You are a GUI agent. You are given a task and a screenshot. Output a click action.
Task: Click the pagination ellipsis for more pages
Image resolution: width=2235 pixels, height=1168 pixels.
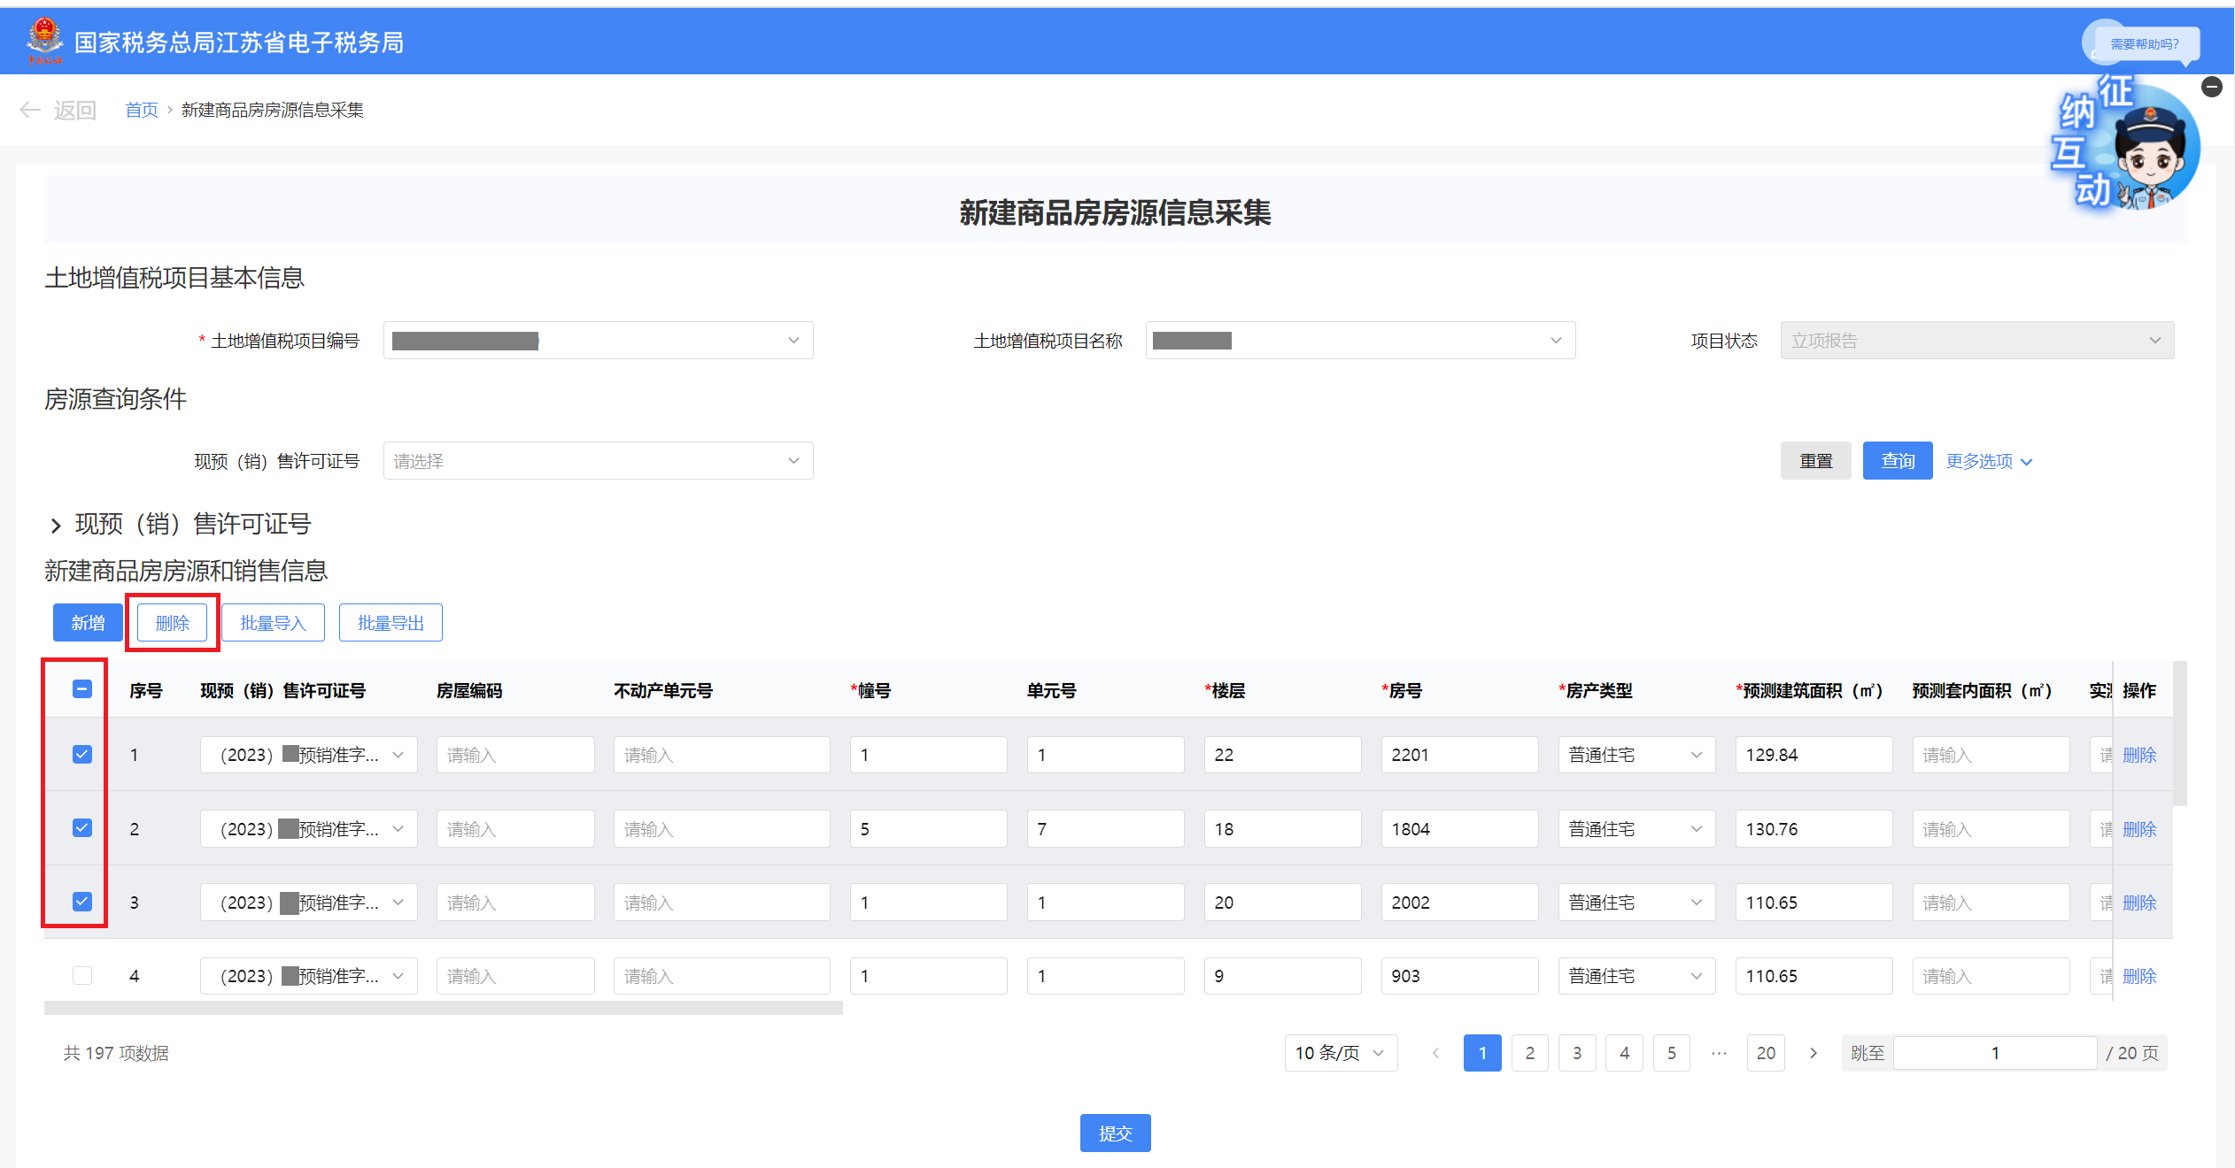pos(1719,1053)
